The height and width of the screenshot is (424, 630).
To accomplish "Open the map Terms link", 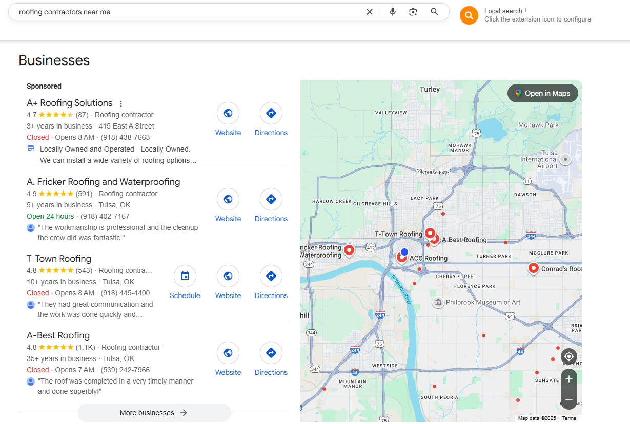I will coord(569,418).
